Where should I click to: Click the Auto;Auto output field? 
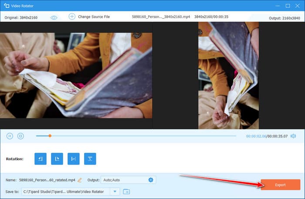(x=128, y=180)
